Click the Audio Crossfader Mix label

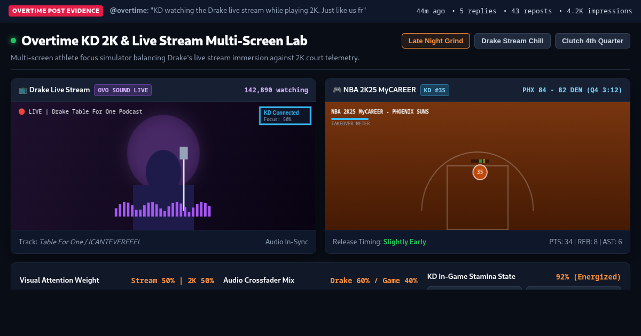[x=259, y=280]
